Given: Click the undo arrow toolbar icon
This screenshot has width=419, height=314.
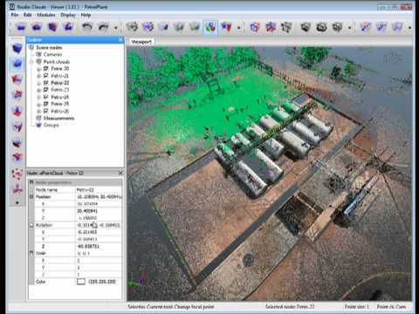Looking at the screenshot, I should [86, 27].
